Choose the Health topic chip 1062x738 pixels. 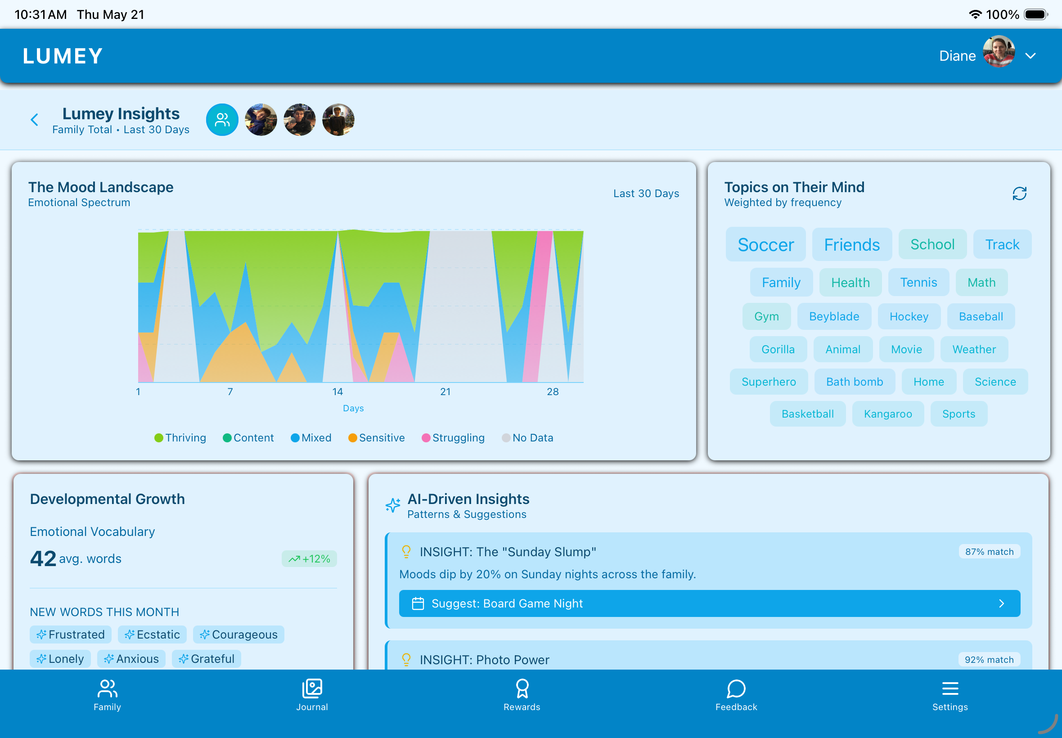pyautogui.click(x=850, y=282)
